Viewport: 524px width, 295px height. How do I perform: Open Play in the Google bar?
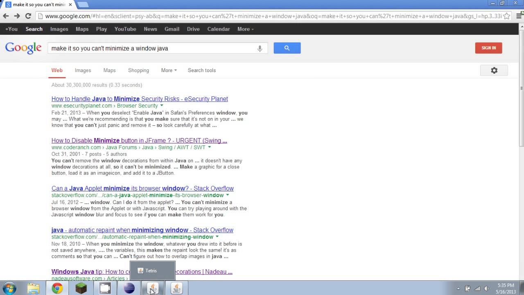tap(102, 29)
